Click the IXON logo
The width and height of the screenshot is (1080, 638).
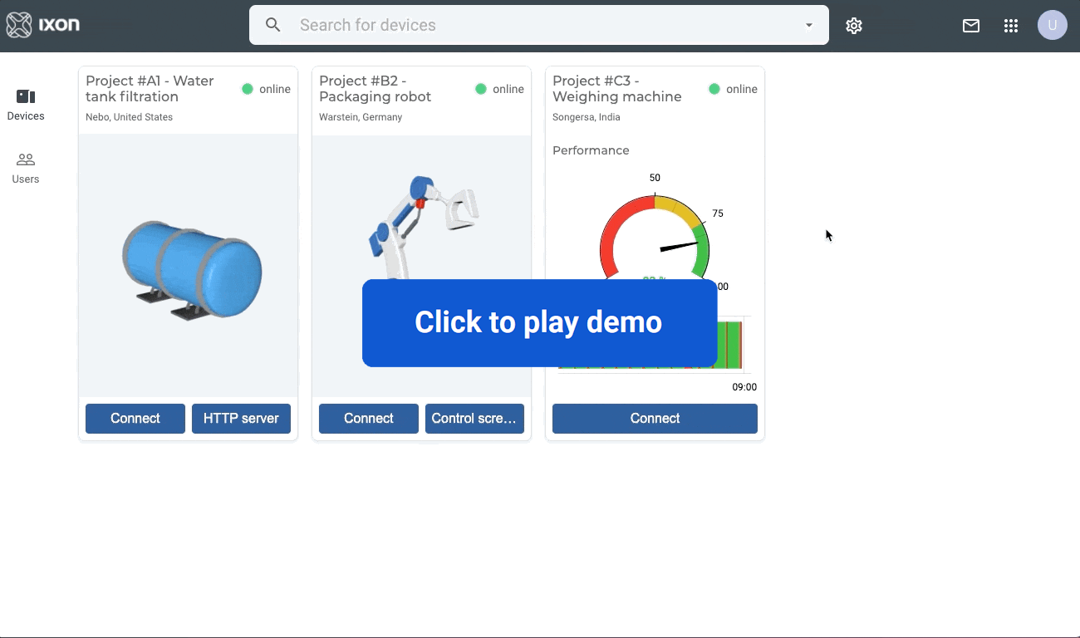pyautogui.click(x=43, y=25)
